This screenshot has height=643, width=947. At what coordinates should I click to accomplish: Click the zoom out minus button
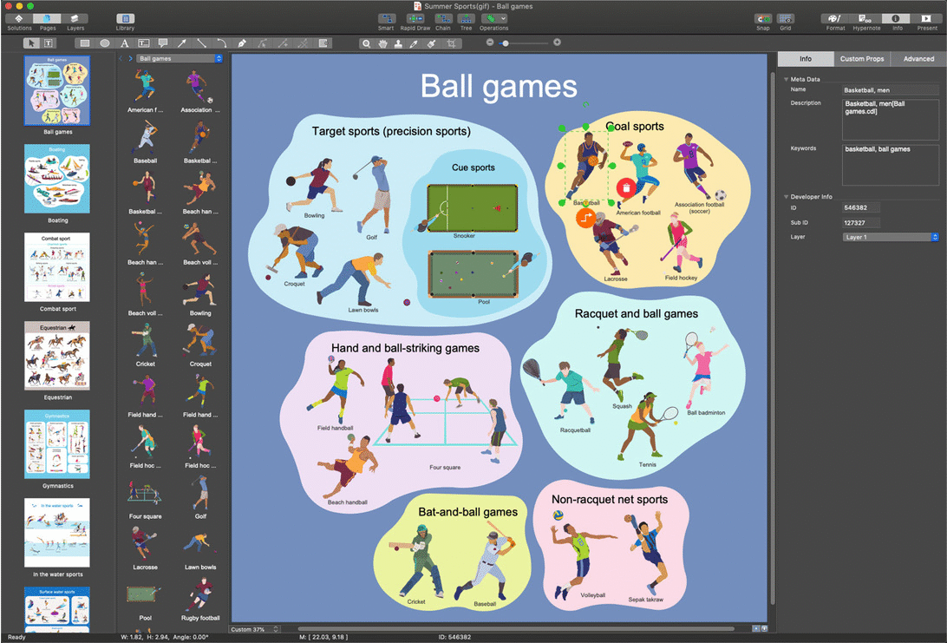490,43
